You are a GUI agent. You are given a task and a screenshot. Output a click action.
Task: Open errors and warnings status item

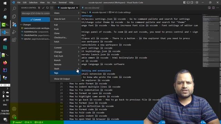[39, 122]
